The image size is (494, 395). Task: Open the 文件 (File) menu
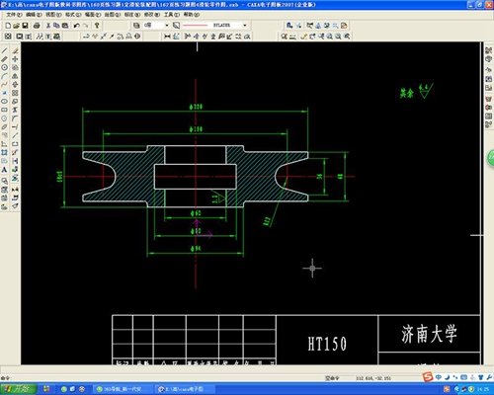(14, 15)
